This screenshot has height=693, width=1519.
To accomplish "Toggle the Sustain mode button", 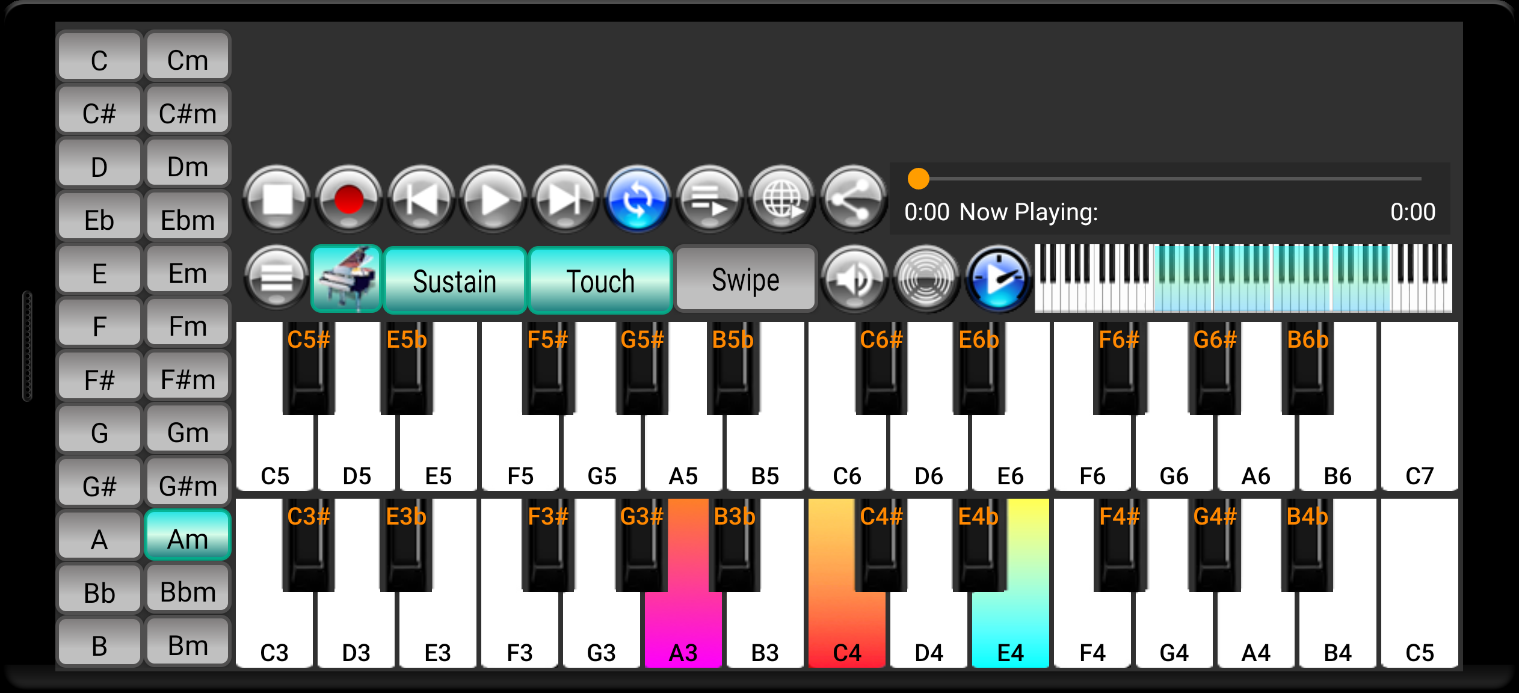I will (x=455, y=280).
